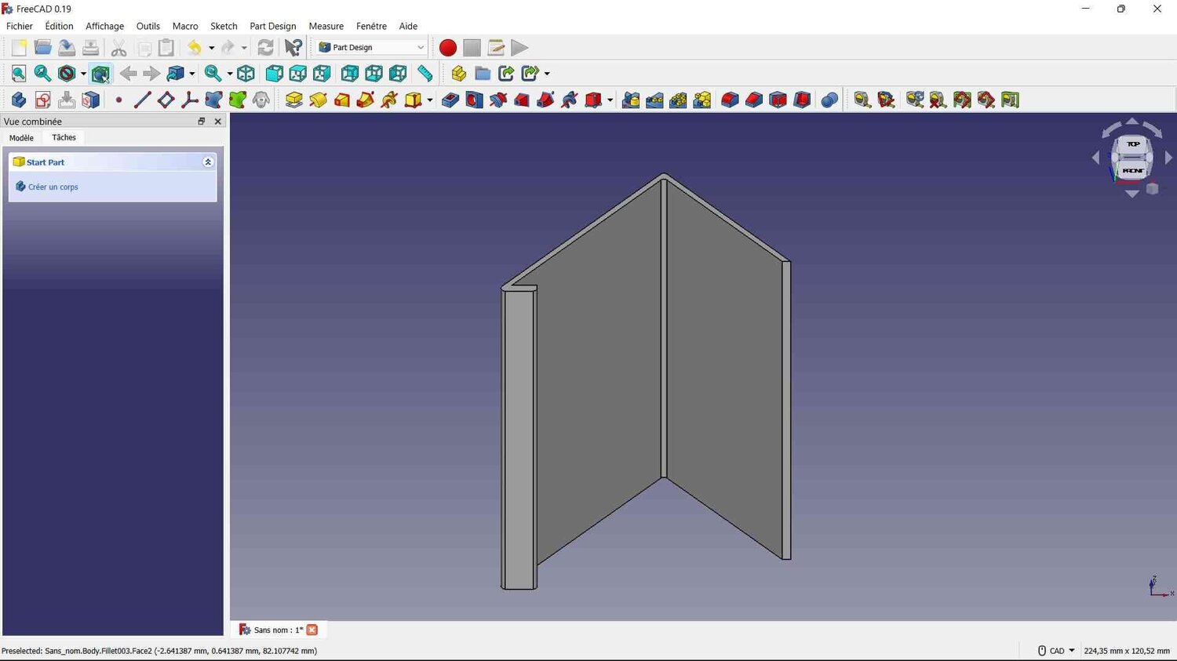
Task: Open the Fichier menu
Action: (x=20, y=26)
